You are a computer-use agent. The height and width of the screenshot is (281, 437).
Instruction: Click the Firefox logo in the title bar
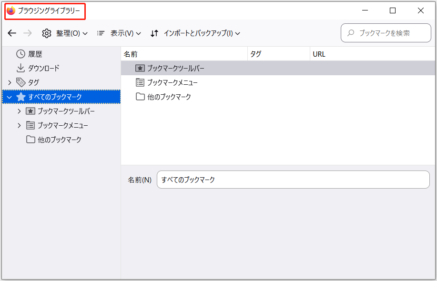(x=10, y=10)
